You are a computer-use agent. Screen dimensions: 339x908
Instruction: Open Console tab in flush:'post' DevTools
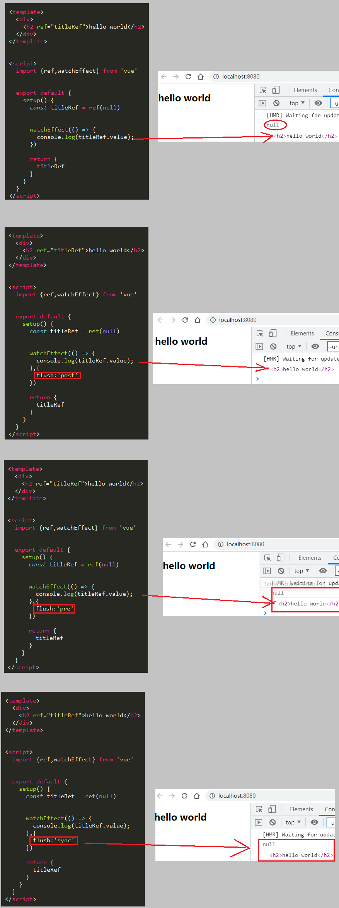[332, 333]
